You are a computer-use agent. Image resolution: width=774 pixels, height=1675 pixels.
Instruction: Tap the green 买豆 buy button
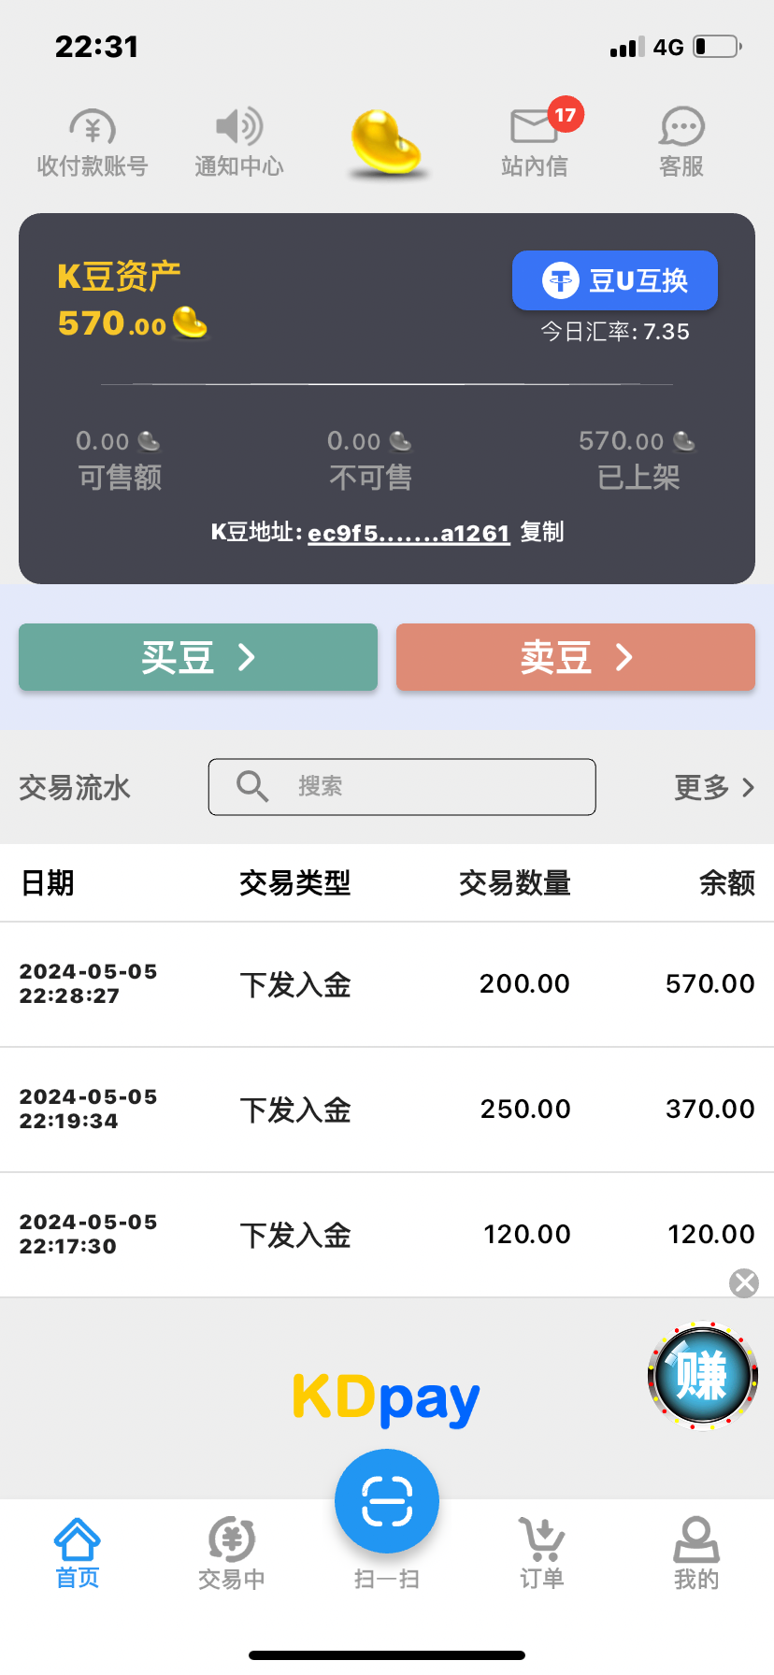[x=198, y=657]
